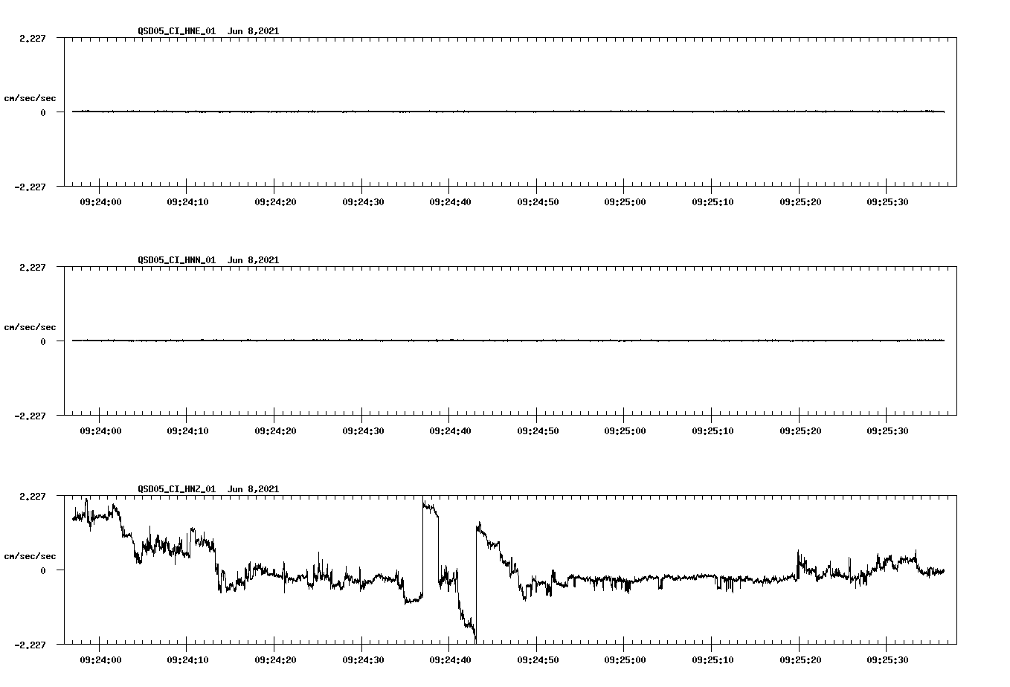Select negative -2.227 axis label on HNE plot

coord(30,187)
